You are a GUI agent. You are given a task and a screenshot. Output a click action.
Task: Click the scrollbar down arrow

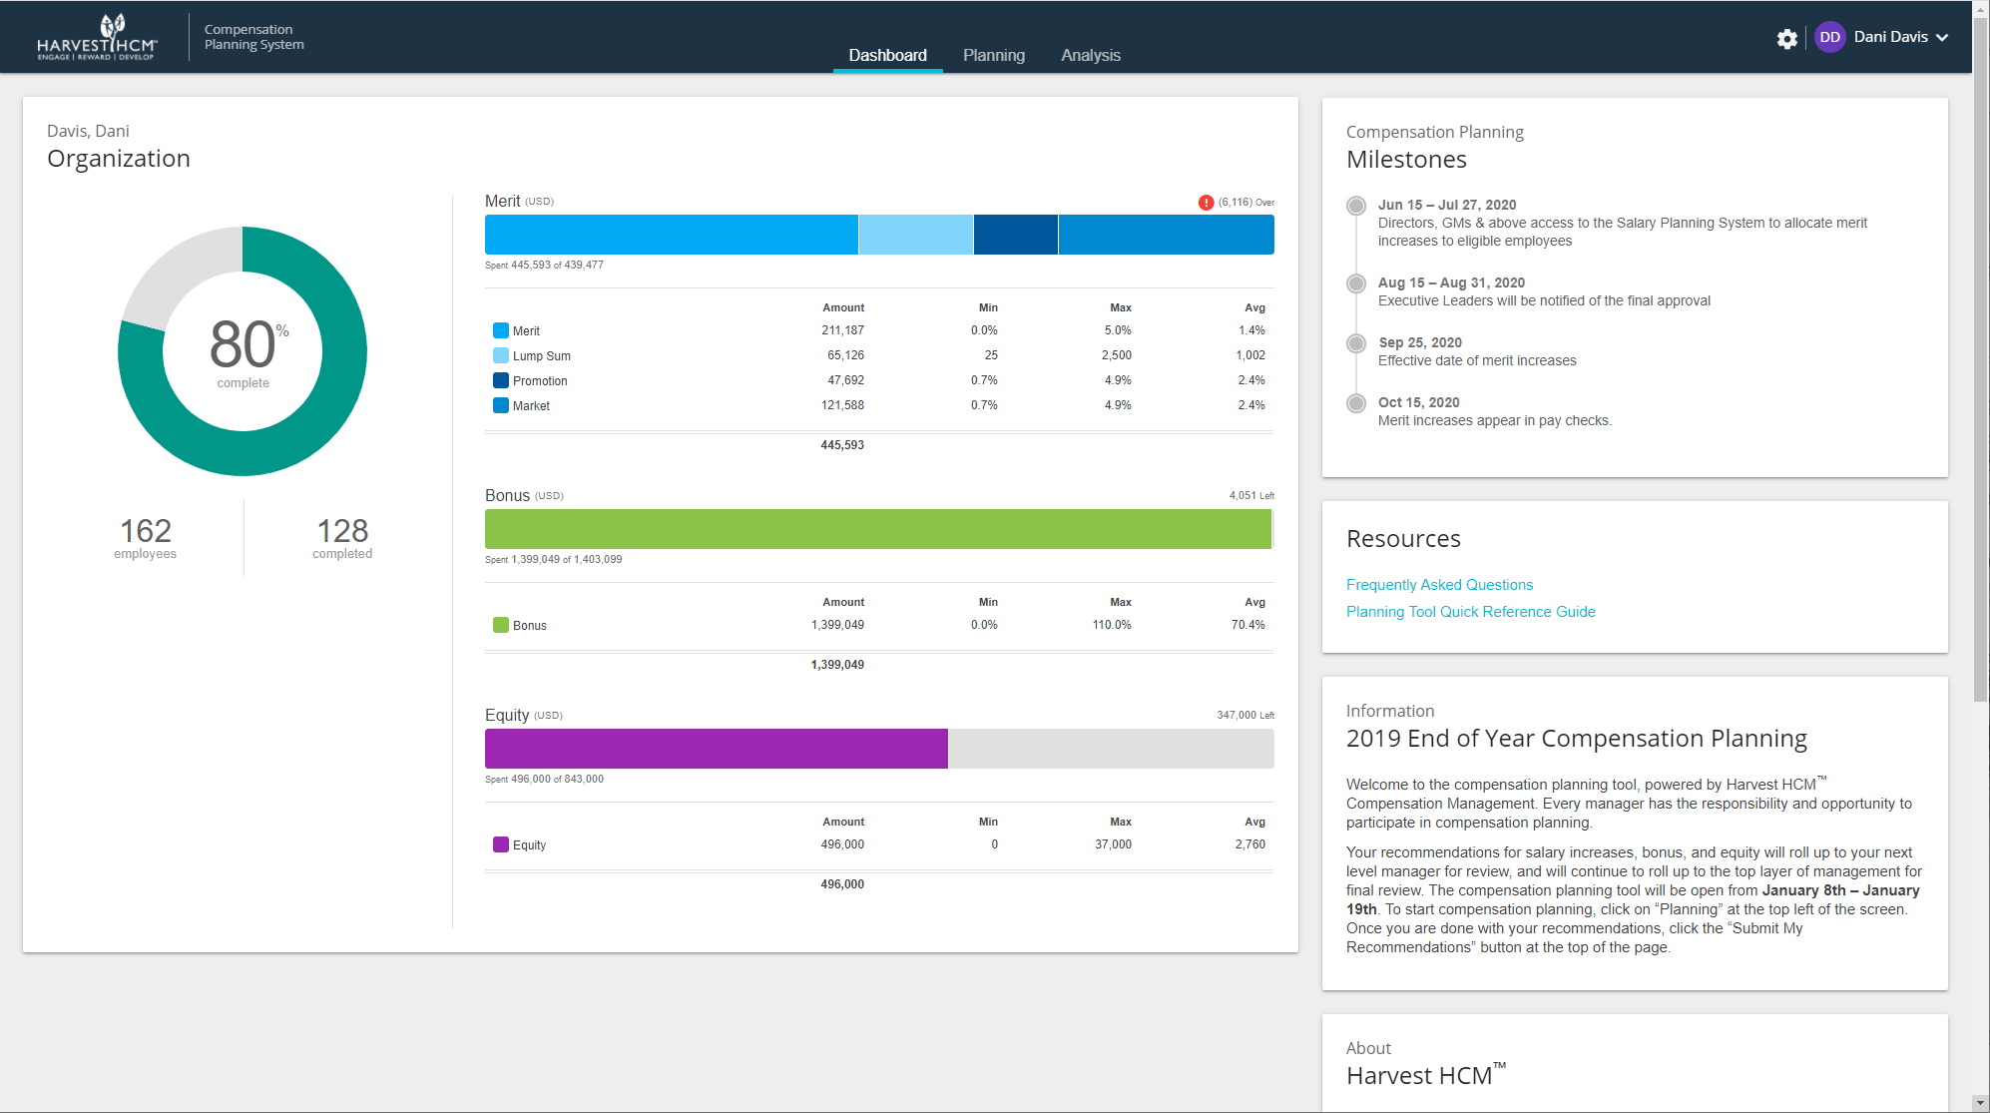pos(1980,1103)
